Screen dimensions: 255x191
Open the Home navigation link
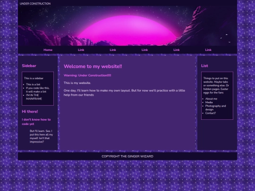point(48,50)
